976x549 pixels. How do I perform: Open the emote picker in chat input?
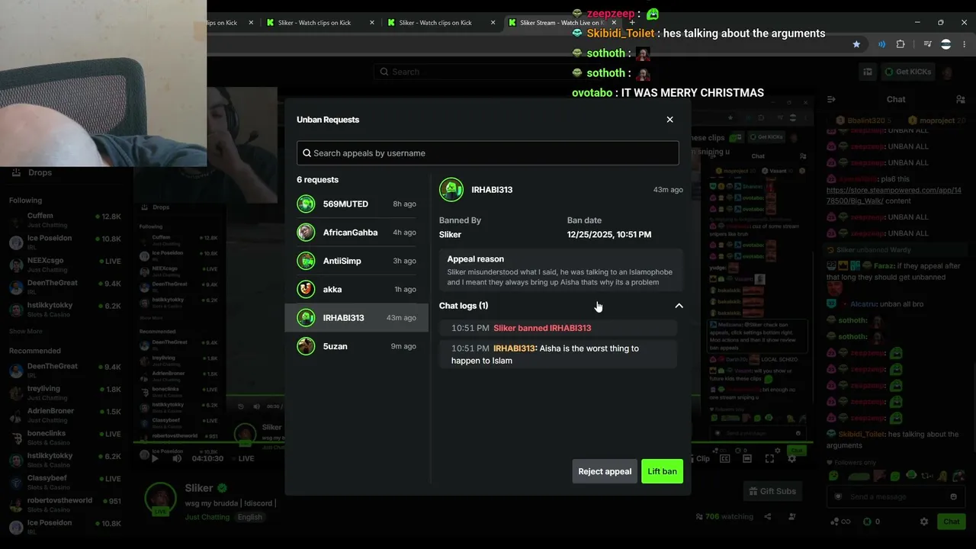click(x=953, y=497)
